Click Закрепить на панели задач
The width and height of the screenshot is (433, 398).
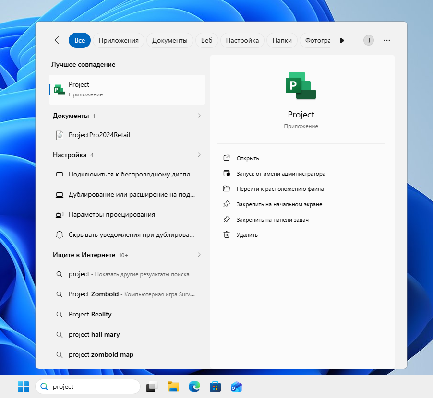tap(273, 220)
